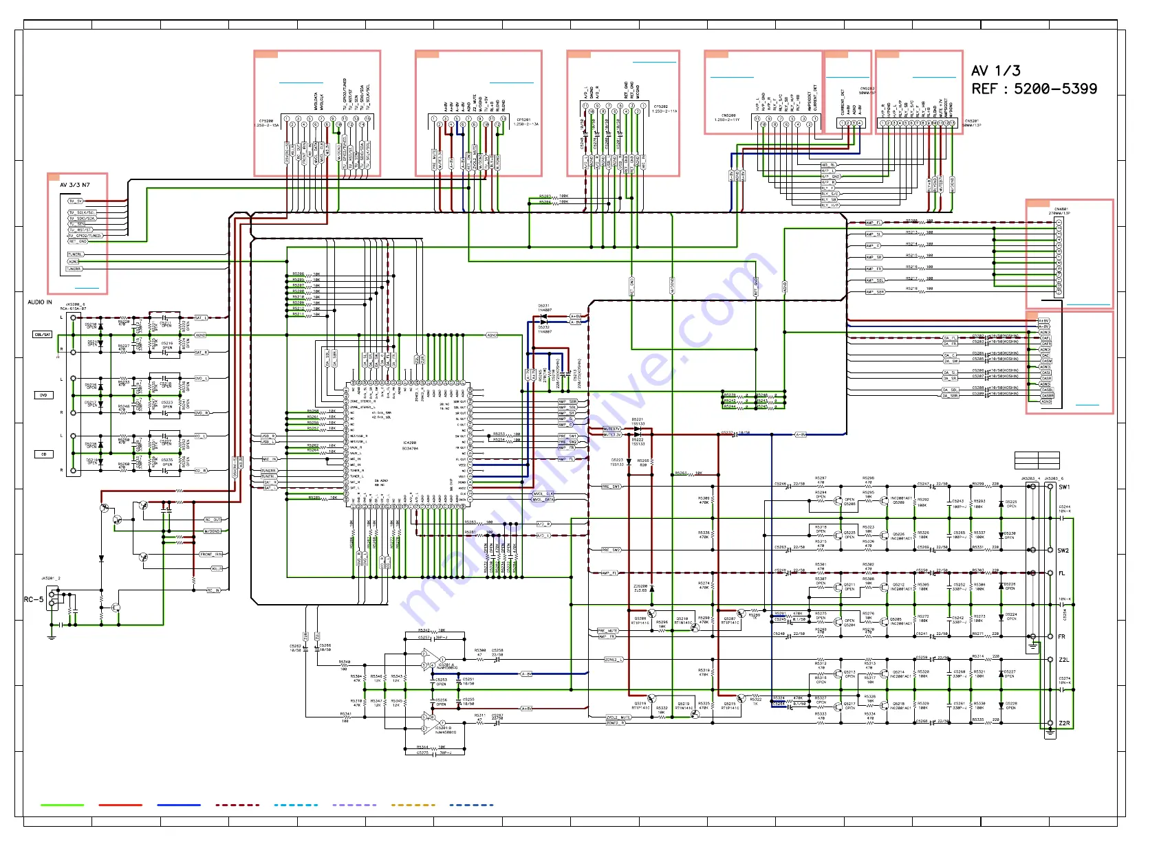Select the 'CD' input label box

(x=43, y=454)
